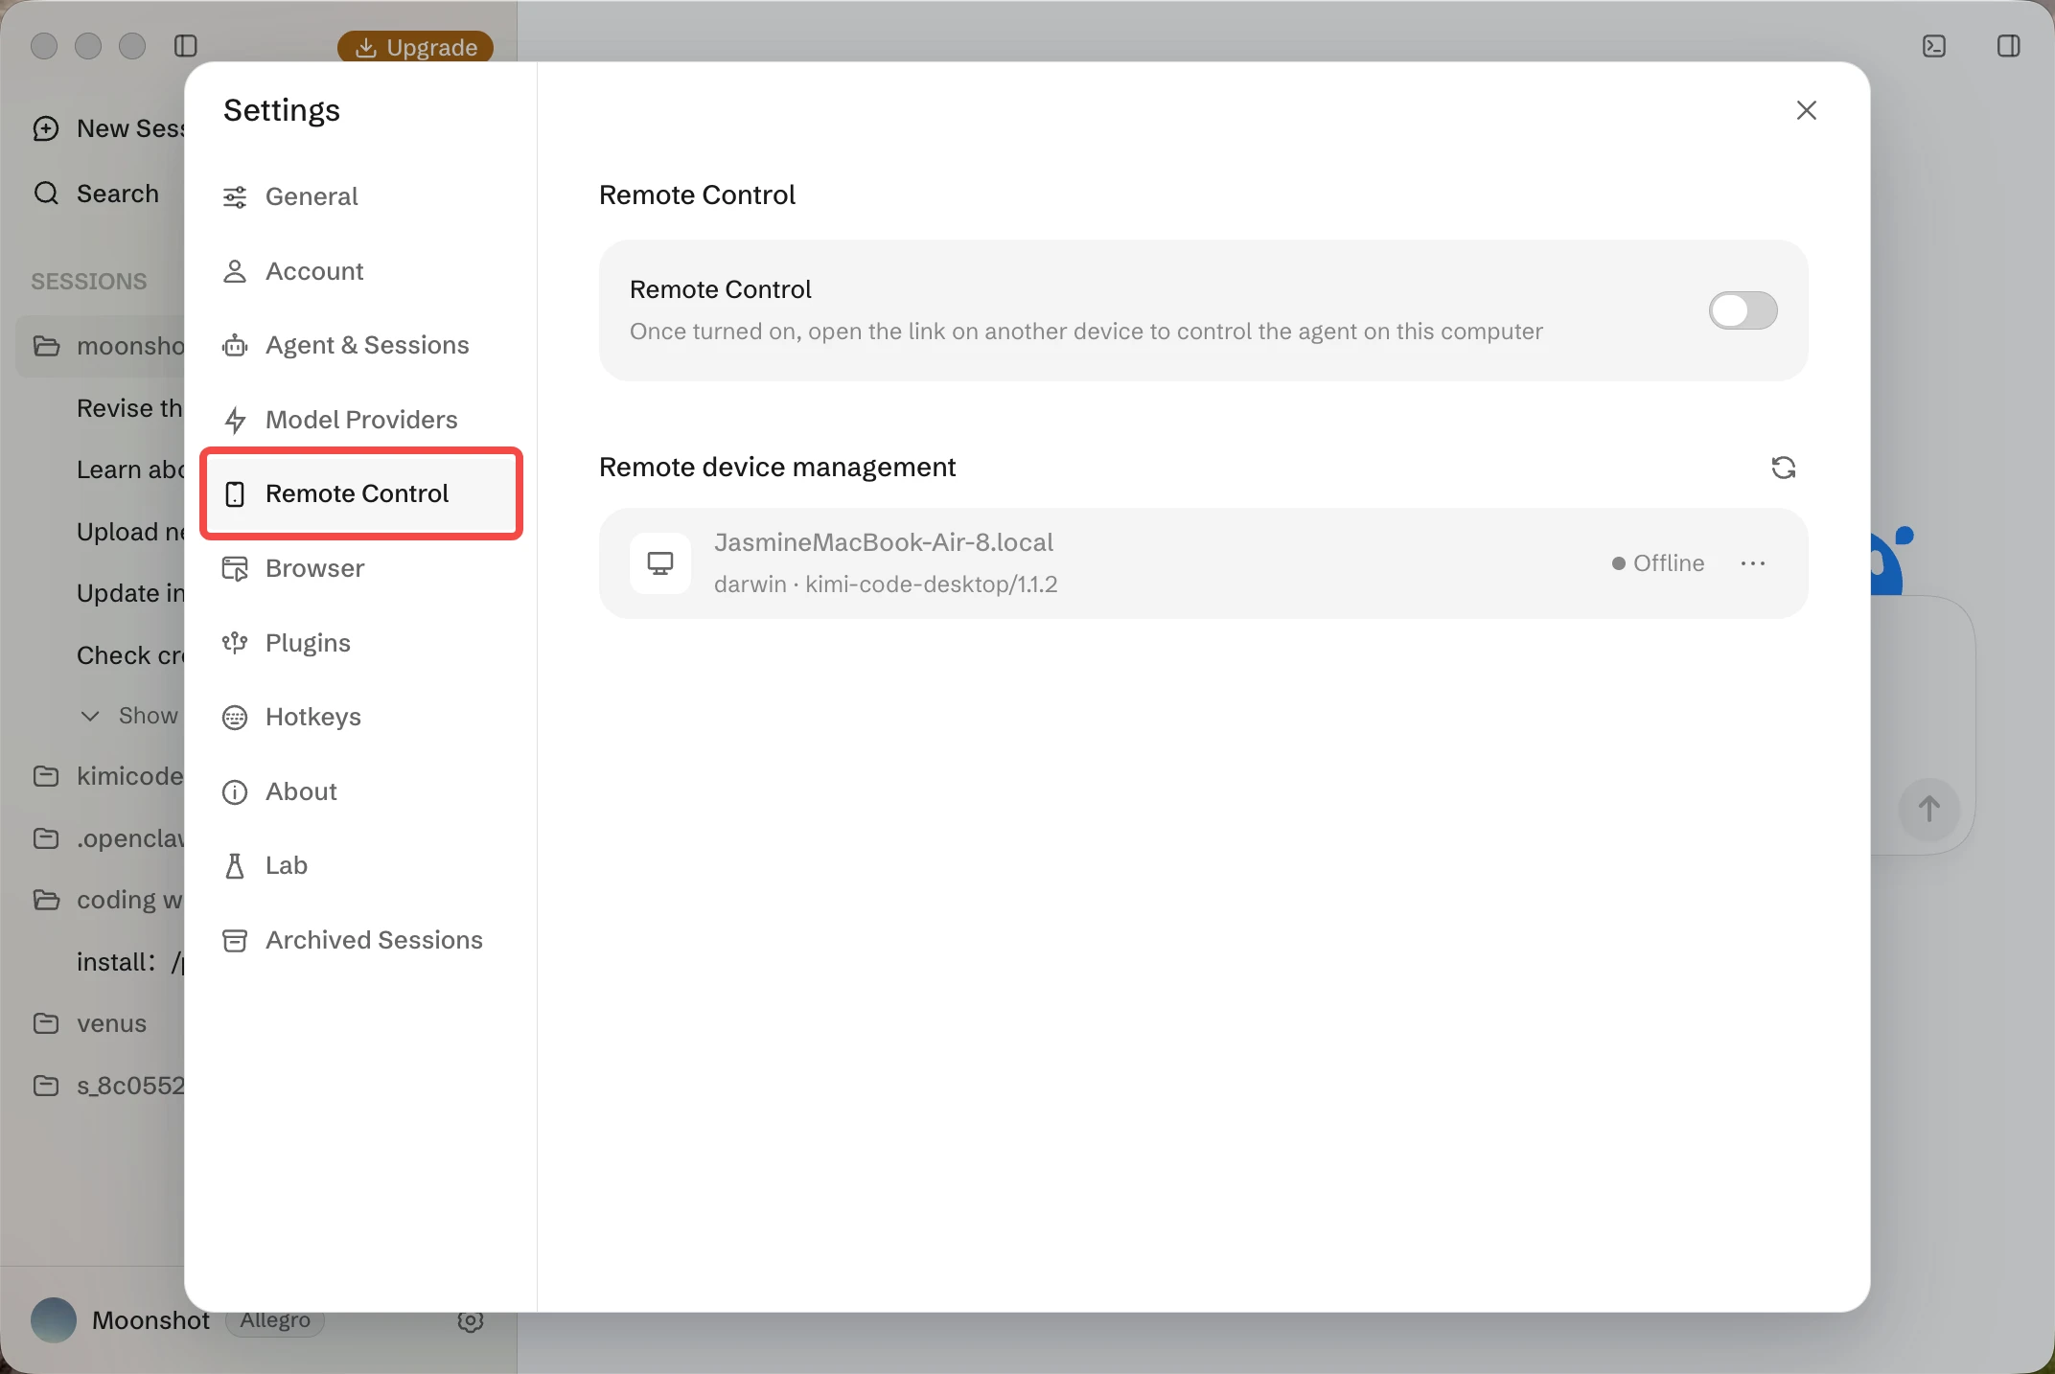2055x1374 pixels.
Task: Click the Account person icon
Action: [235, 271]
